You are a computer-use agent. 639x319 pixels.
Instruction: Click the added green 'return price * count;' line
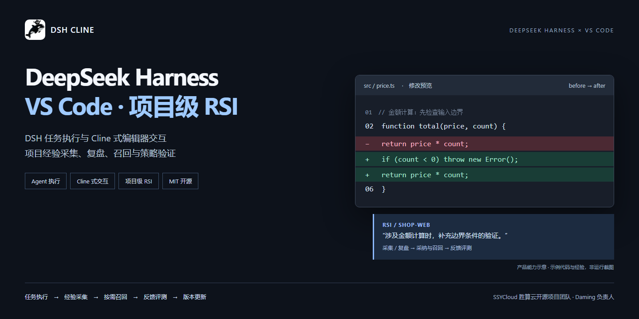(485, 175)
